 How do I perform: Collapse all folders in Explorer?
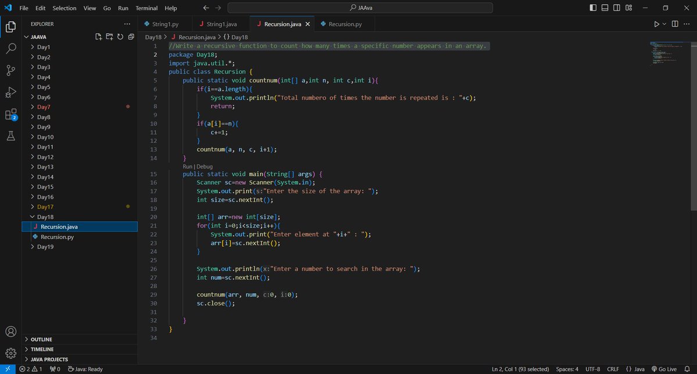[x=131, y=37]
